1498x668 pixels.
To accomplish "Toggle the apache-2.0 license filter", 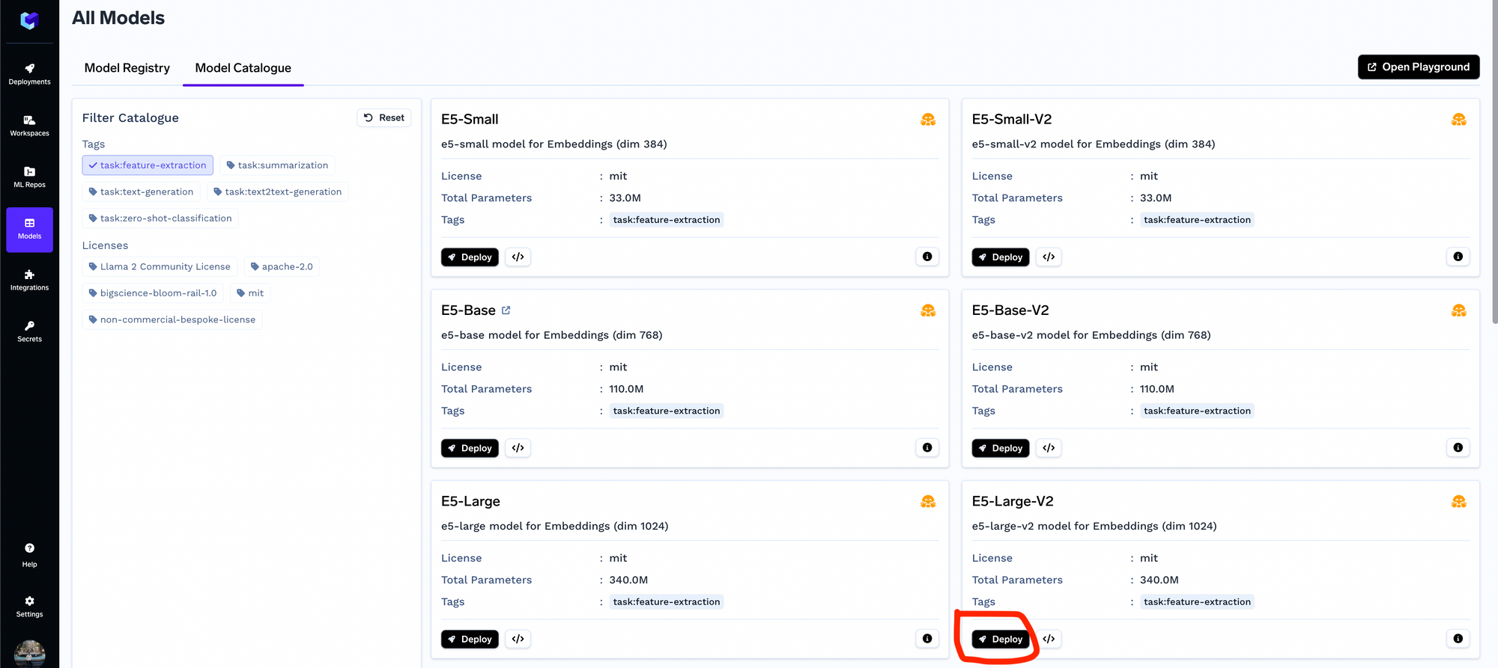I will point(282,266).
